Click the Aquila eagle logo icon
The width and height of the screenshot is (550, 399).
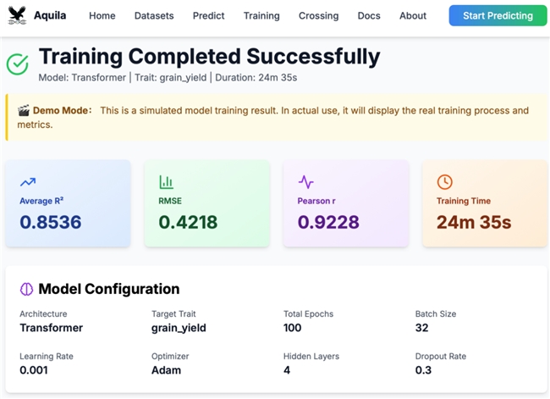(x=18, y=15)
